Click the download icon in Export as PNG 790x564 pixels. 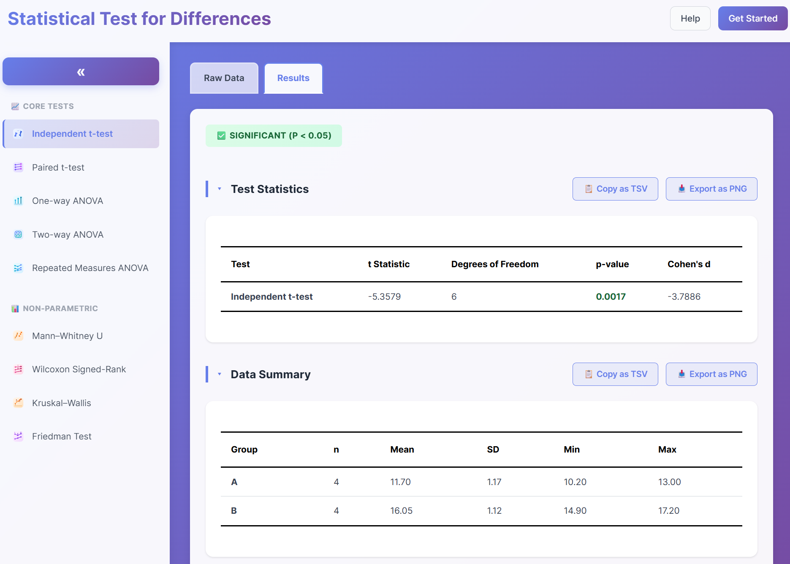pyautogui.click(x=682, y=189)
